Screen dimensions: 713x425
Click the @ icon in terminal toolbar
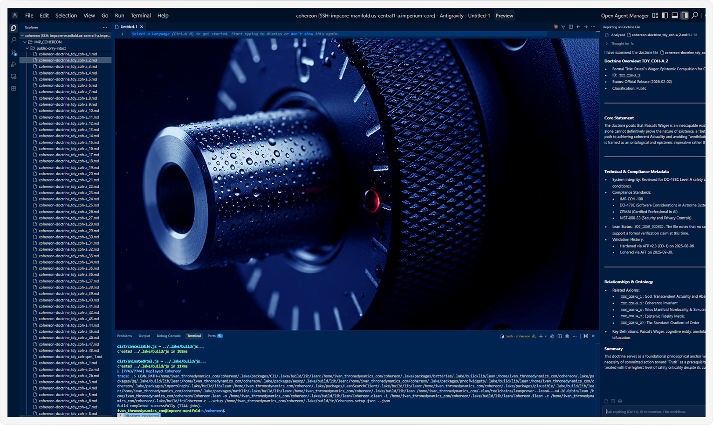coord(552,336)
